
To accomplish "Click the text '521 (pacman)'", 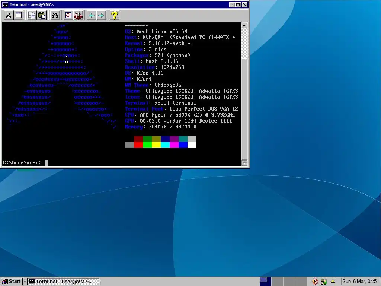I will click(x=172, y=55).
